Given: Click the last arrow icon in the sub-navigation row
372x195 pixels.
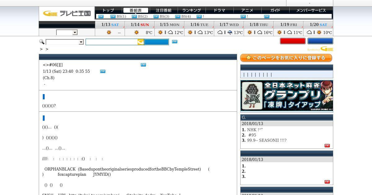Looking at the screenshot, I should [267, 16].
